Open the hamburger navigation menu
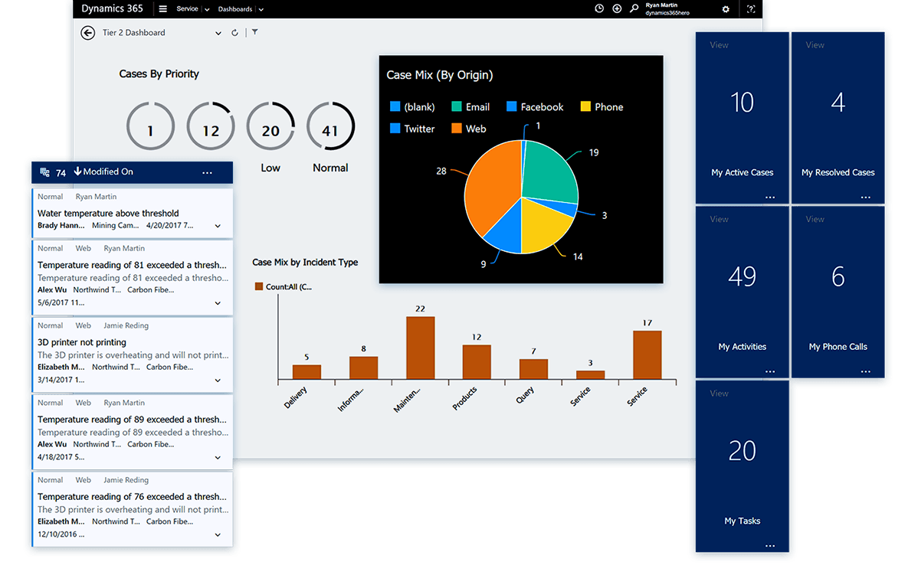The height and width of the screenshot is (565, 918). pyautogui.click(x=162, y=8)
